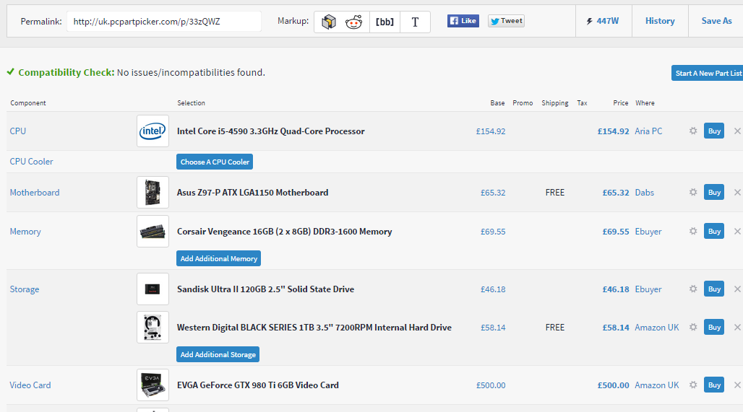Buy the EVGA GTX 980 Ti

(x=714, y=385)
